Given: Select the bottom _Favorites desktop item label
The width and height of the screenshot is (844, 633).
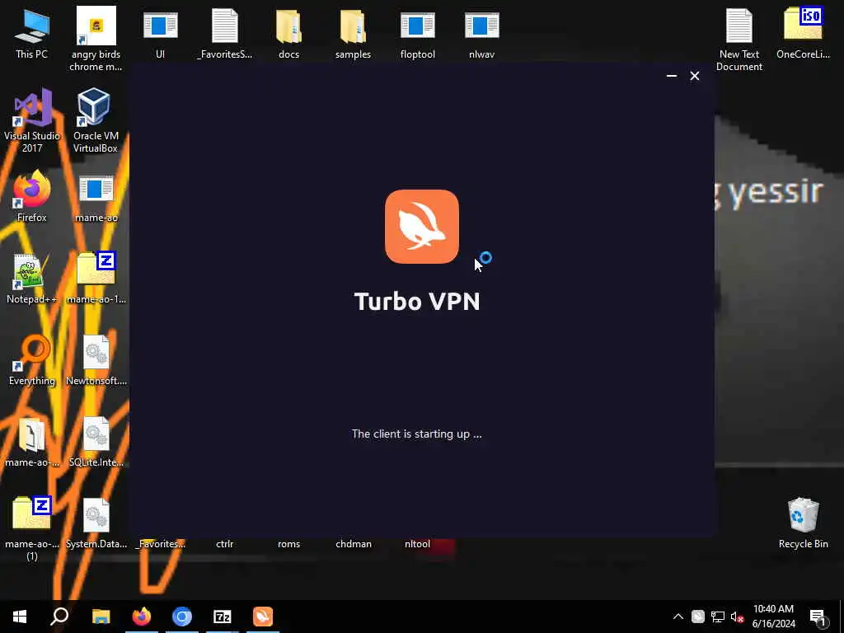Looking at the screenshot, I should point(161,544).
